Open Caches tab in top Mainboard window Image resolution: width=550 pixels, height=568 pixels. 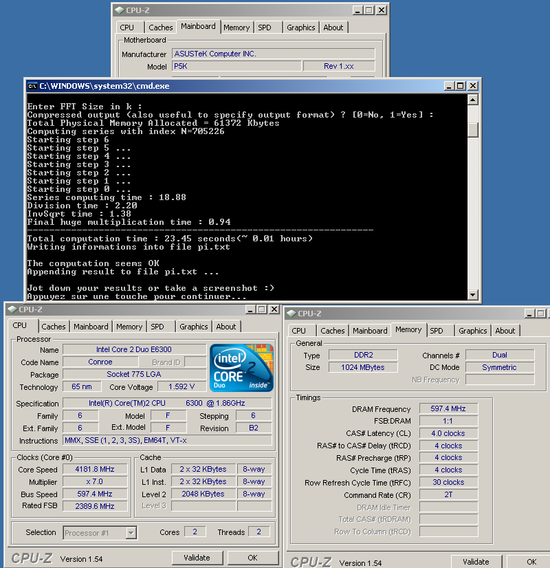[x=161, y=28]
